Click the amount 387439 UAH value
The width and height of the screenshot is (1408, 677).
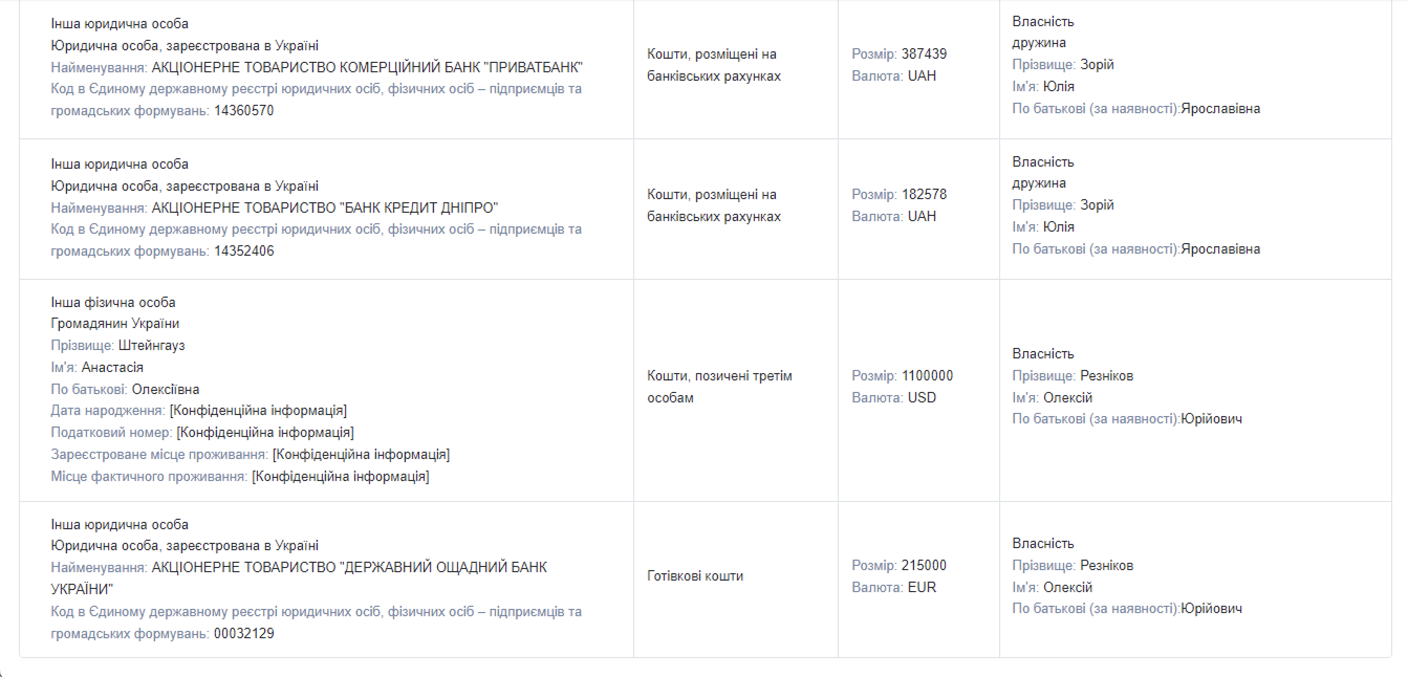924,54
